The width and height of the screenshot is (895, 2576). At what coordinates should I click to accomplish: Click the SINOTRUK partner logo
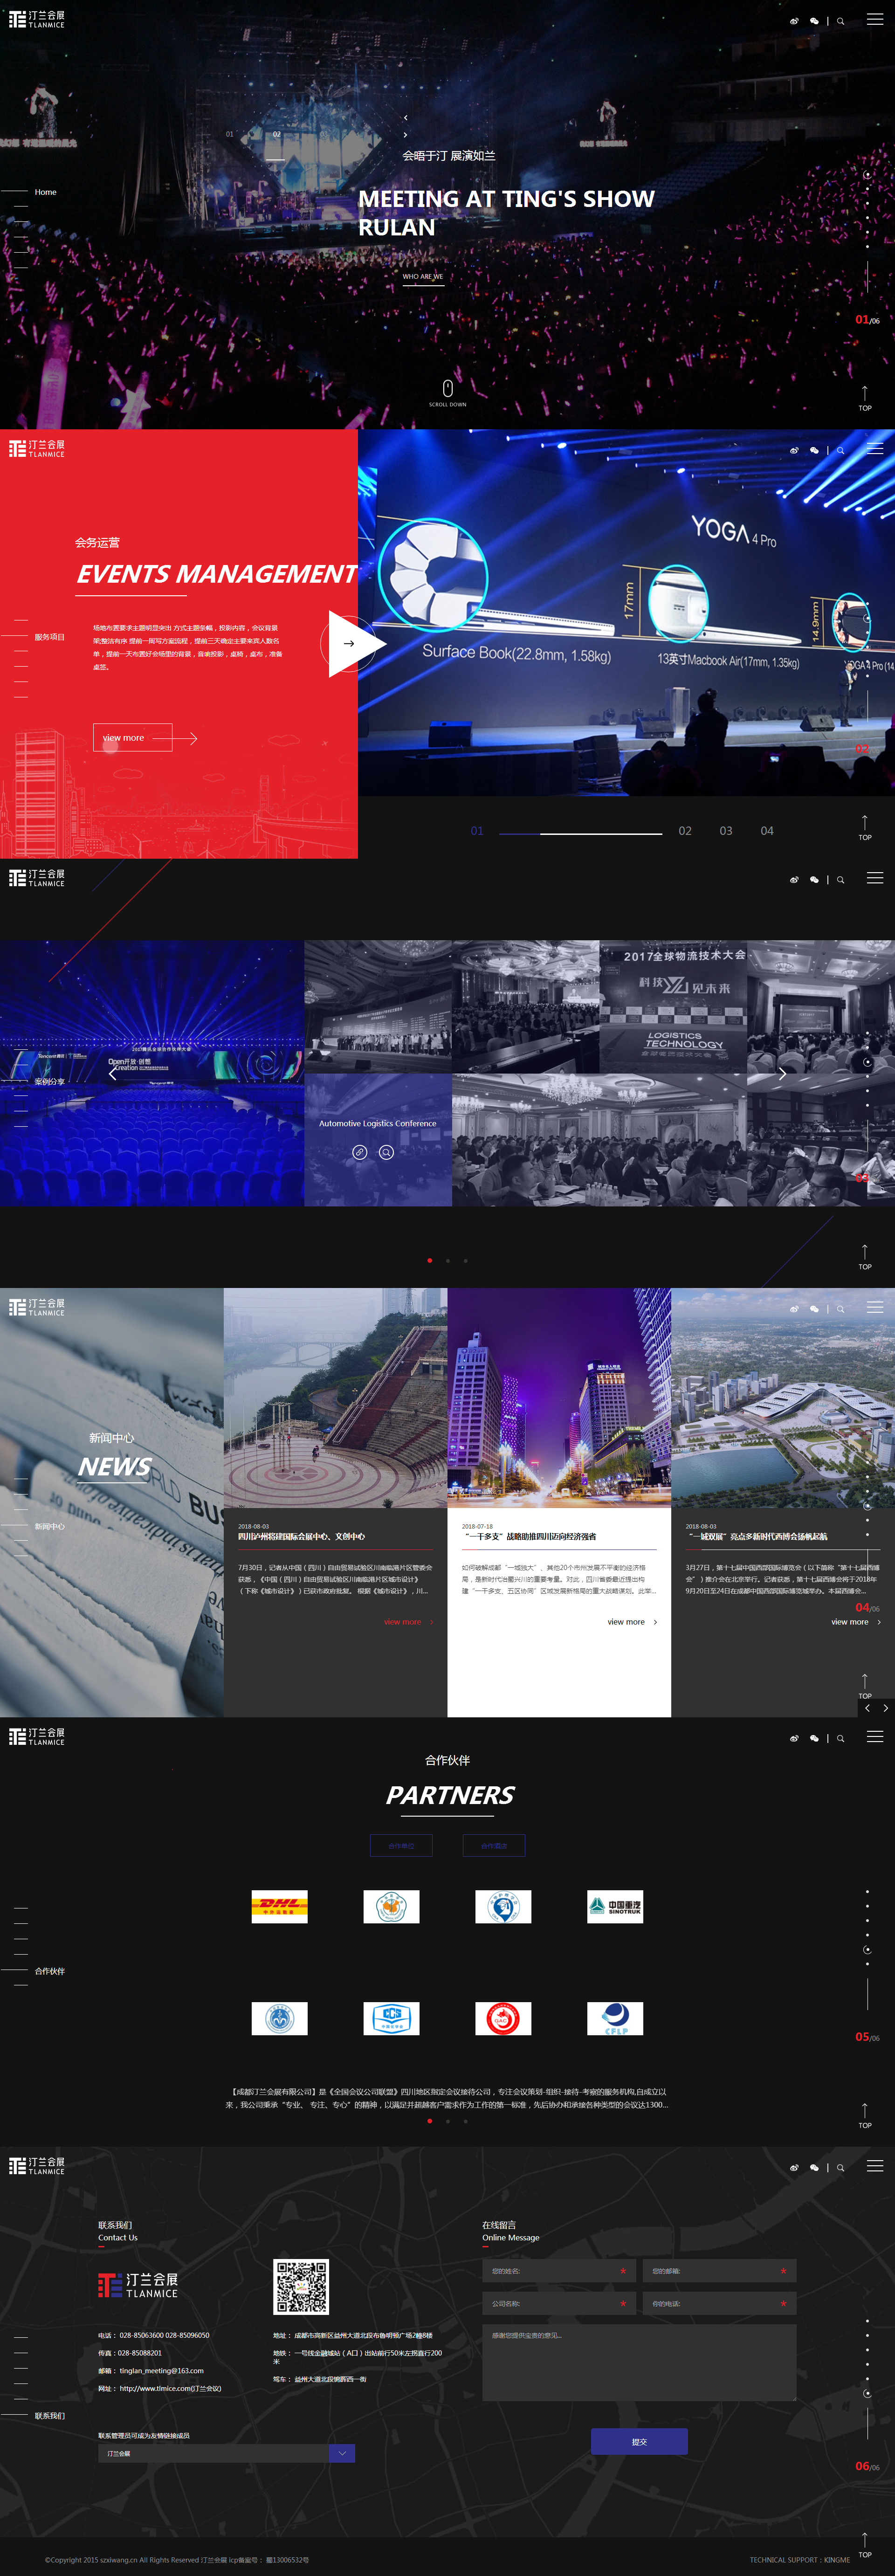coord(615,1906)
